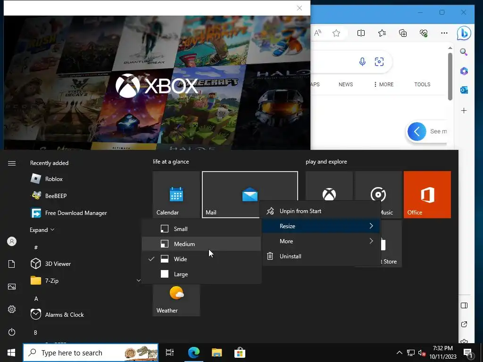Select Unpin from Start
Screen dimensions: 483x362
[x=321, y=211]
